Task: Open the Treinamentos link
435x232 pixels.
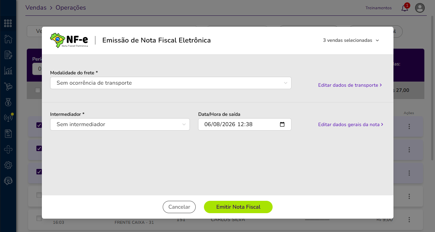Action: tap(378, 8)
